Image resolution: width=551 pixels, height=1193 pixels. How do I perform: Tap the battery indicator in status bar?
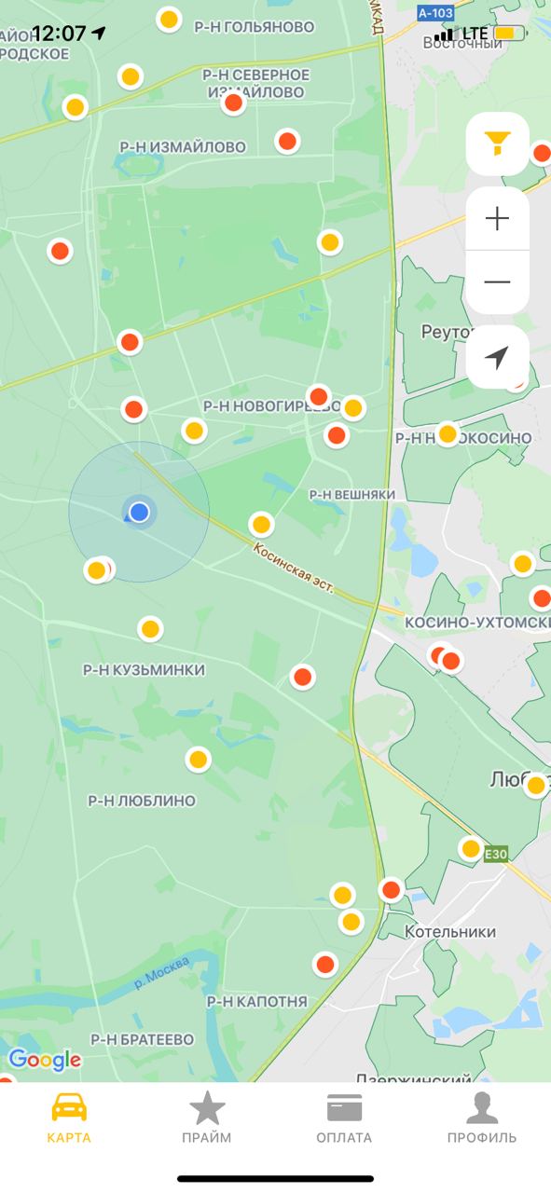[510, 34]
